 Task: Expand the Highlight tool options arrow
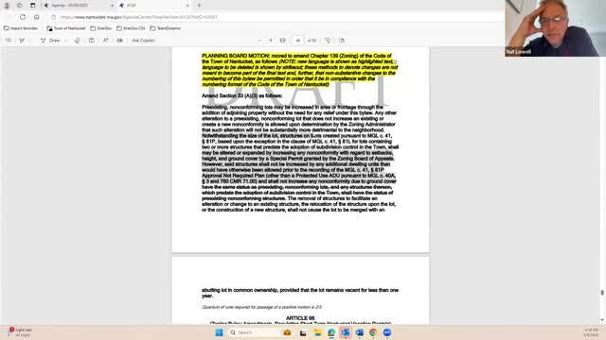point(29,41)
